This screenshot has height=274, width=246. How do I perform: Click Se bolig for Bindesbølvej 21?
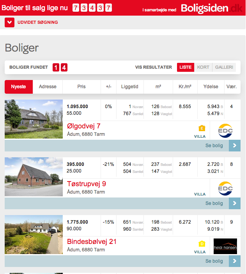(214, 261)
